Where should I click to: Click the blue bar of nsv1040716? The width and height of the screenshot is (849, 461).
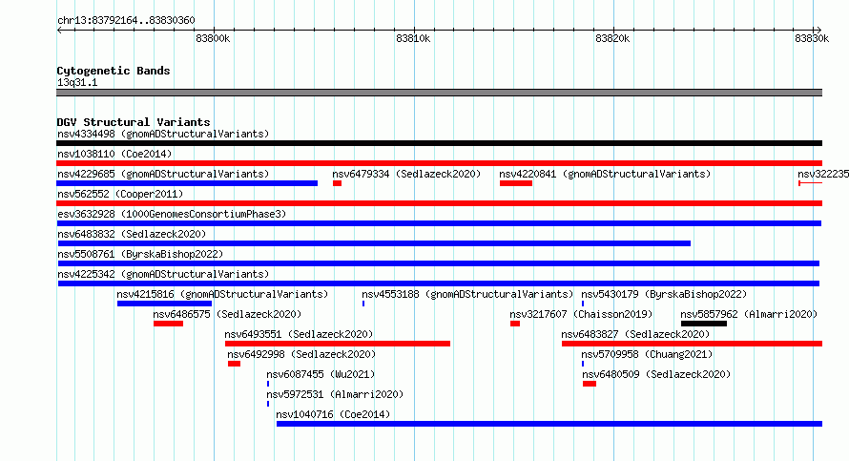[549, 424]
